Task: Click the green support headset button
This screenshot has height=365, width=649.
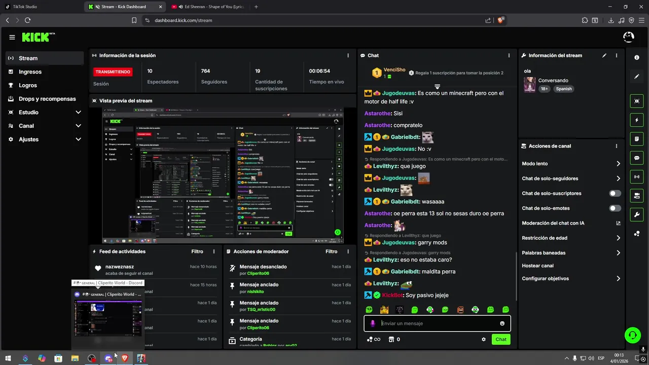Action: 632,335
